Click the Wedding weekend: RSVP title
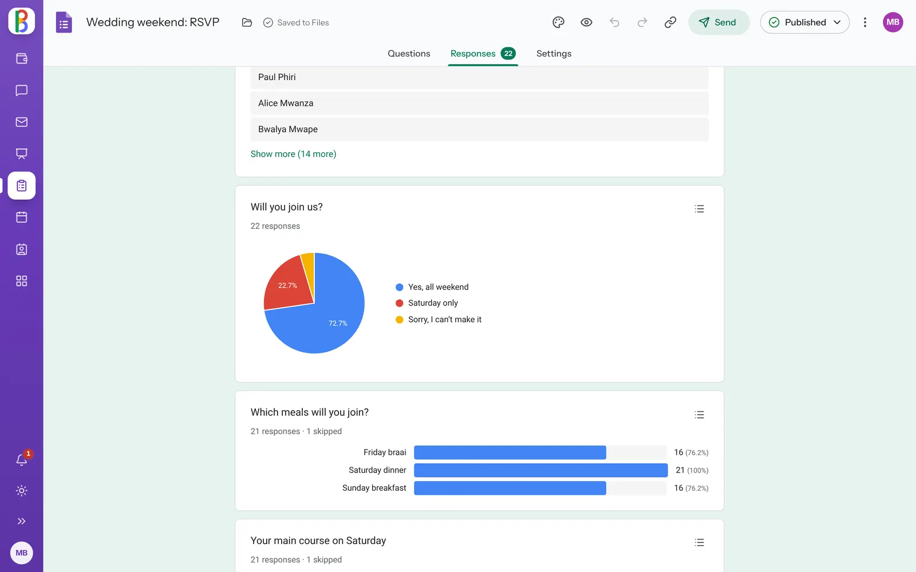916x572 pixels. click(153, 22)
